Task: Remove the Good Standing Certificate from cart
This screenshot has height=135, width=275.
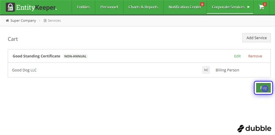Action: pos(255,56)
